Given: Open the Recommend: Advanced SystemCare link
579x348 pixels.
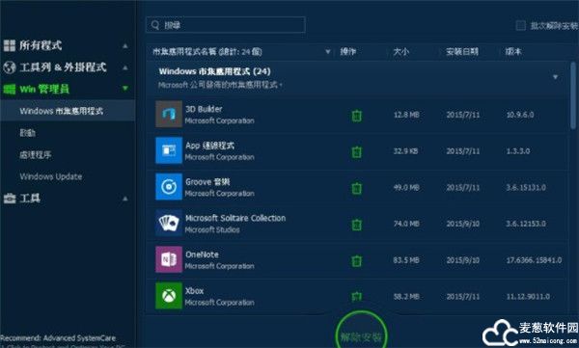Looking at the screenshot, I should point(58,338).
